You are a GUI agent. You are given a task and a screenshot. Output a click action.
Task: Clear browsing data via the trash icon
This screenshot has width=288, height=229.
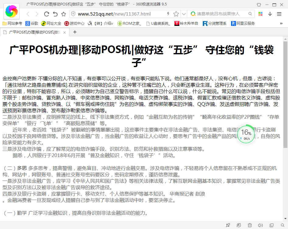(250, 225)
